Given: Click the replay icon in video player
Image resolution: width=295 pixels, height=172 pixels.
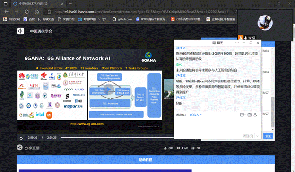Looking at the screenshot, I should [x=21, y=138].
